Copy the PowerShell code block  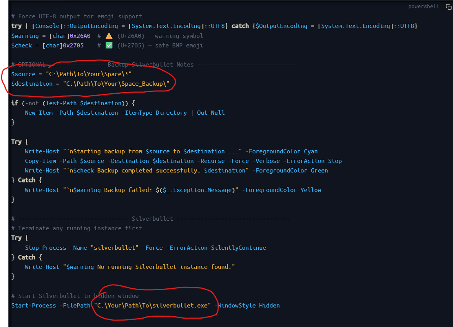pyautogui.click(x=448, y=7)
